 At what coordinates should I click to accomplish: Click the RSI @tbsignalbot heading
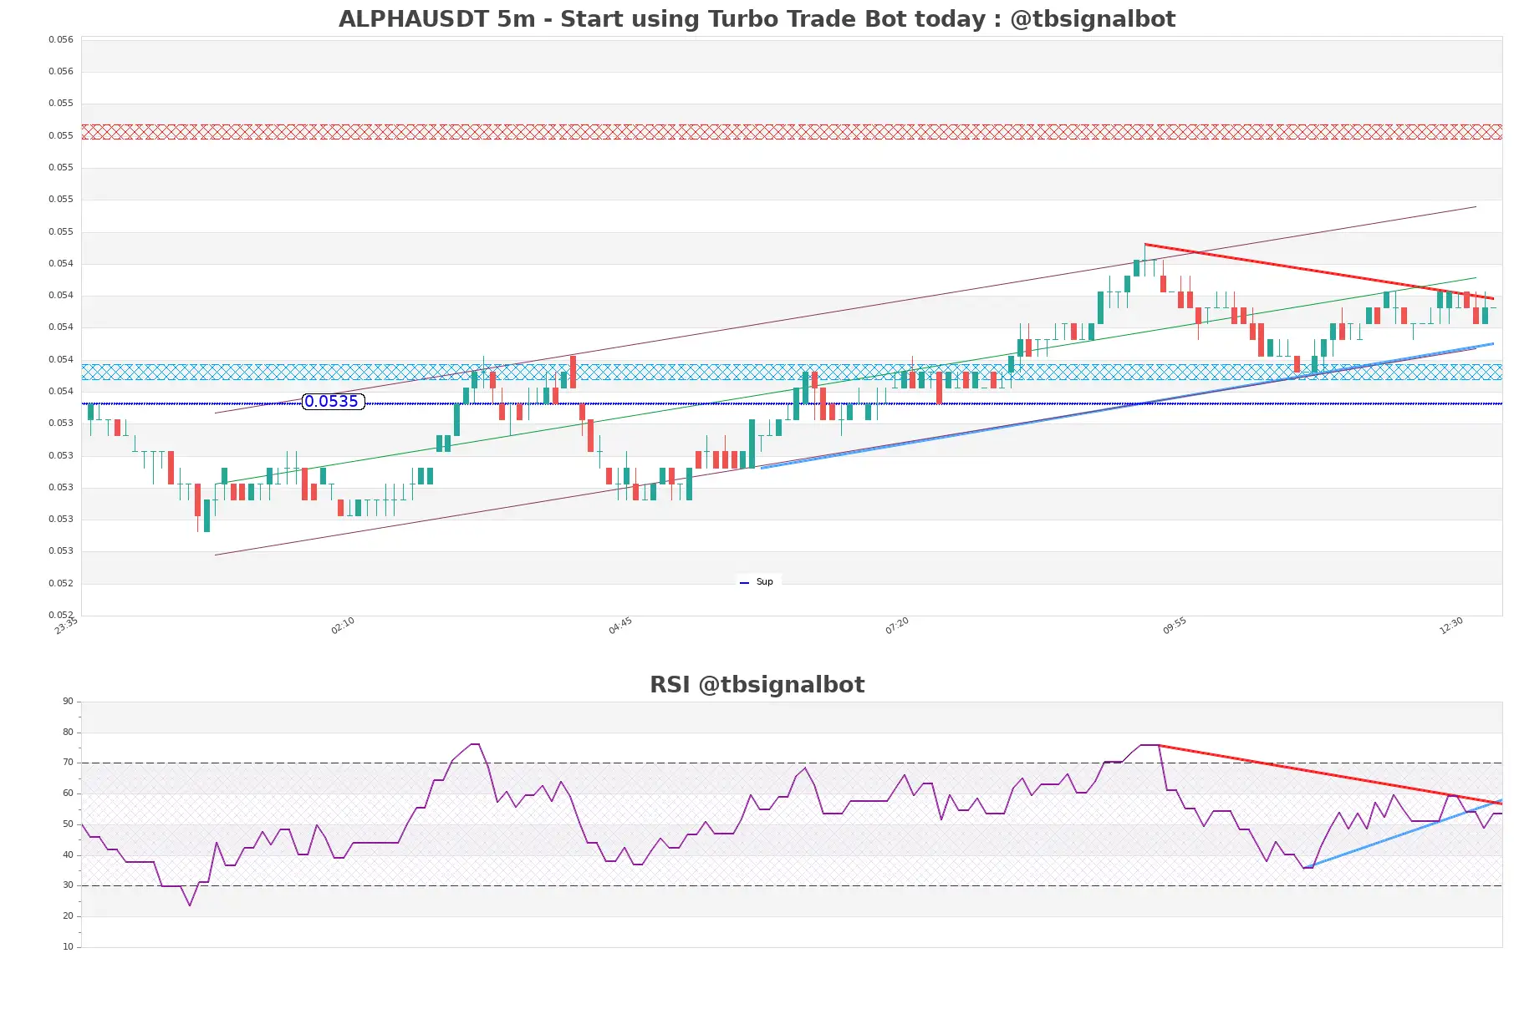click(x=757, y=685)
